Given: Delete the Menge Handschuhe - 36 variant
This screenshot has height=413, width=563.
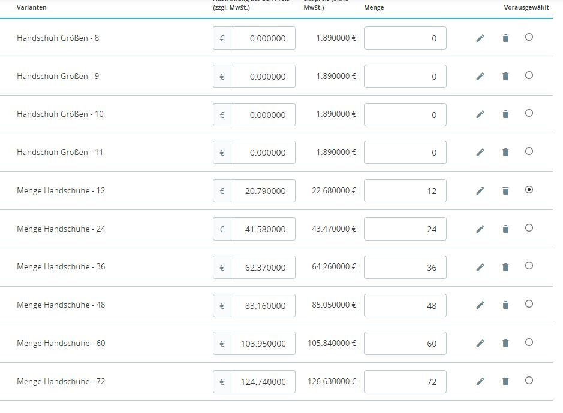Looking at the screenshot, I should click(505, 268).
